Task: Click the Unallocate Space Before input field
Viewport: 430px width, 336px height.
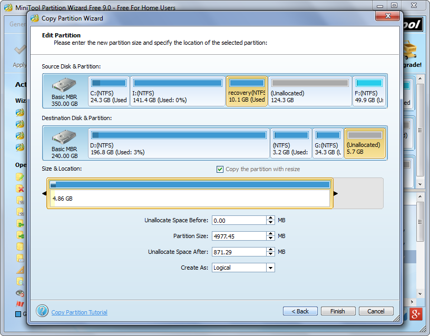Action: [239, 220]
